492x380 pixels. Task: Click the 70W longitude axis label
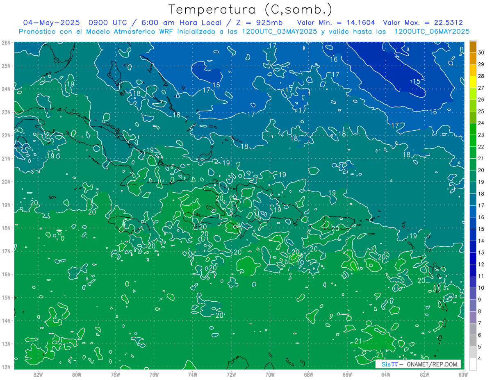tap(270, 374)
